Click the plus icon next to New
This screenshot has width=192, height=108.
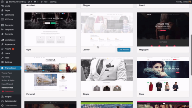(x=42, y=2)
